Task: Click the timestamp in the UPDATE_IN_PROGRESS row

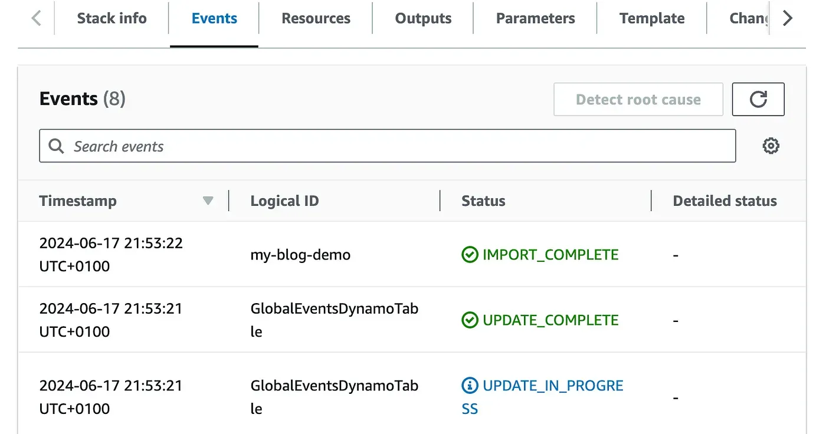Action: [x=111, y=397]
